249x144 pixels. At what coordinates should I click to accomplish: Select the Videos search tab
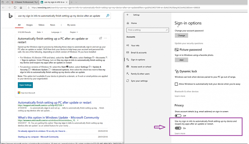click(41, 25)
